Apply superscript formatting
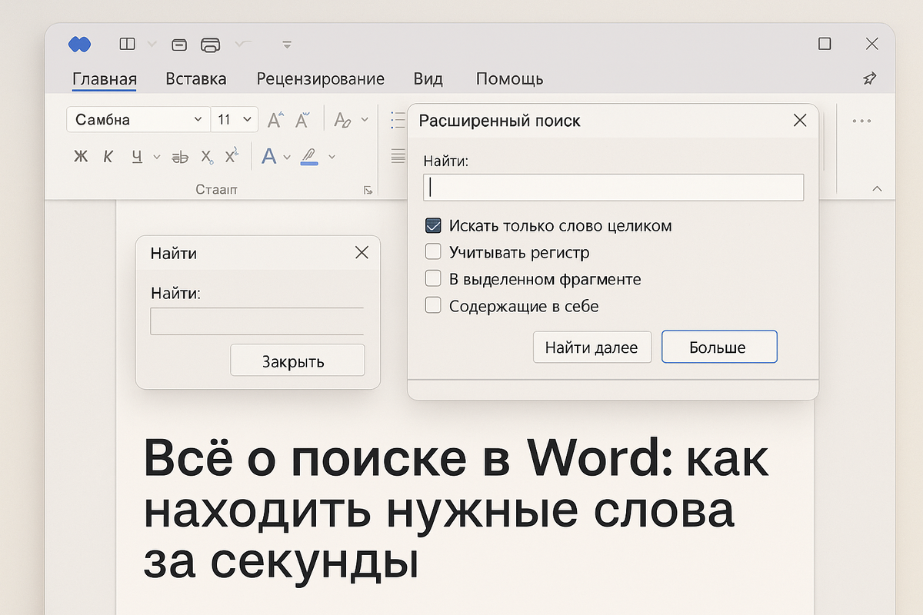923x615 pixels. 231,156
